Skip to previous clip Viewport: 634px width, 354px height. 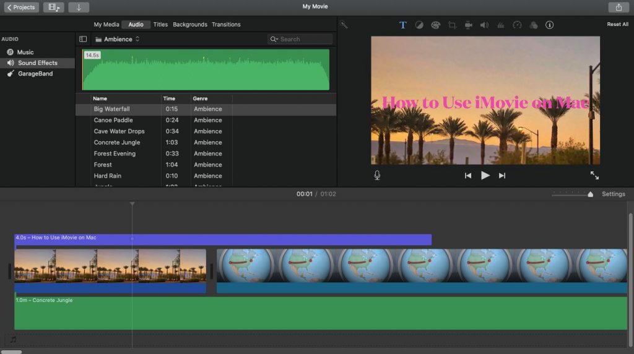pyautogui.click(x=468, y=175)
